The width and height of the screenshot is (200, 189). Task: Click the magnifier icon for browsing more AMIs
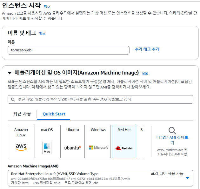[x=172, y=131]
